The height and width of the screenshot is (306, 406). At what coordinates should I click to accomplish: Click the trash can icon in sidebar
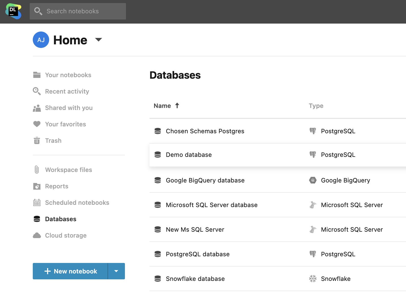point(37,141)
